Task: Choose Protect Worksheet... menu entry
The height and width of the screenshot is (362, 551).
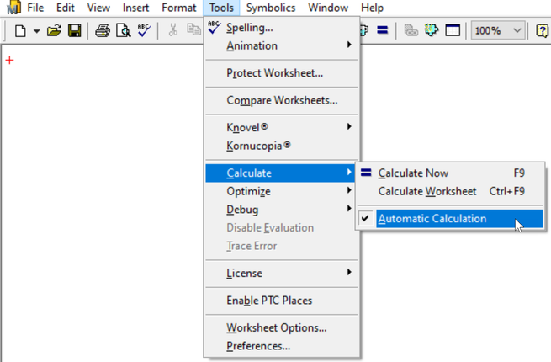Action: point(274,73)
